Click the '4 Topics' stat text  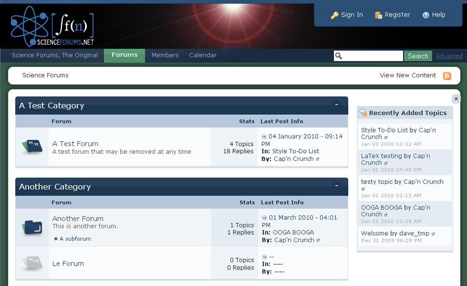click(x=241, y=144)
